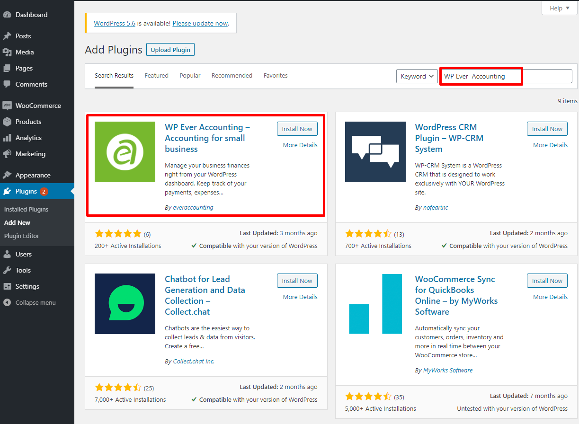This screenshot has height=424, width=579.
Task: Click the '7,000+ Active Installations' text
Action: pyautogui.click(x=131, y=399)
